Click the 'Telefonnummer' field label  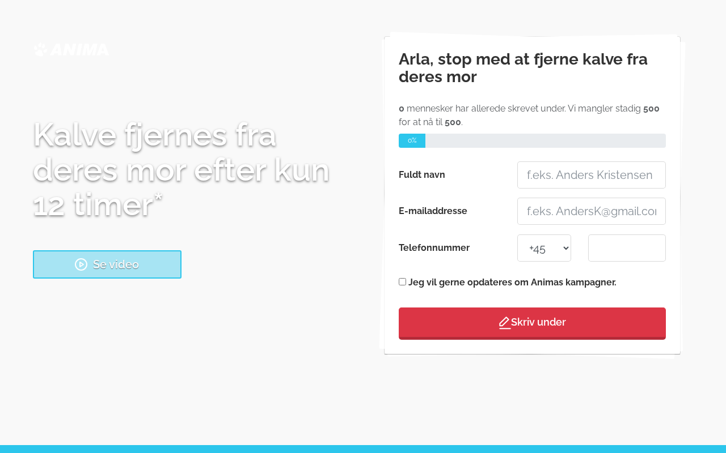click(434, 248)
